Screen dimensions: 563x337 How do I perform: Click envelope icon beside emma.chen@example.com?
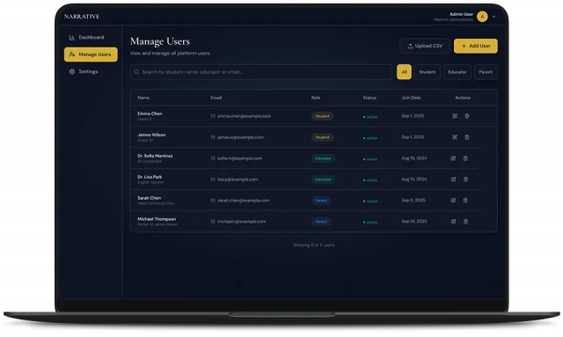pos(213,116)
